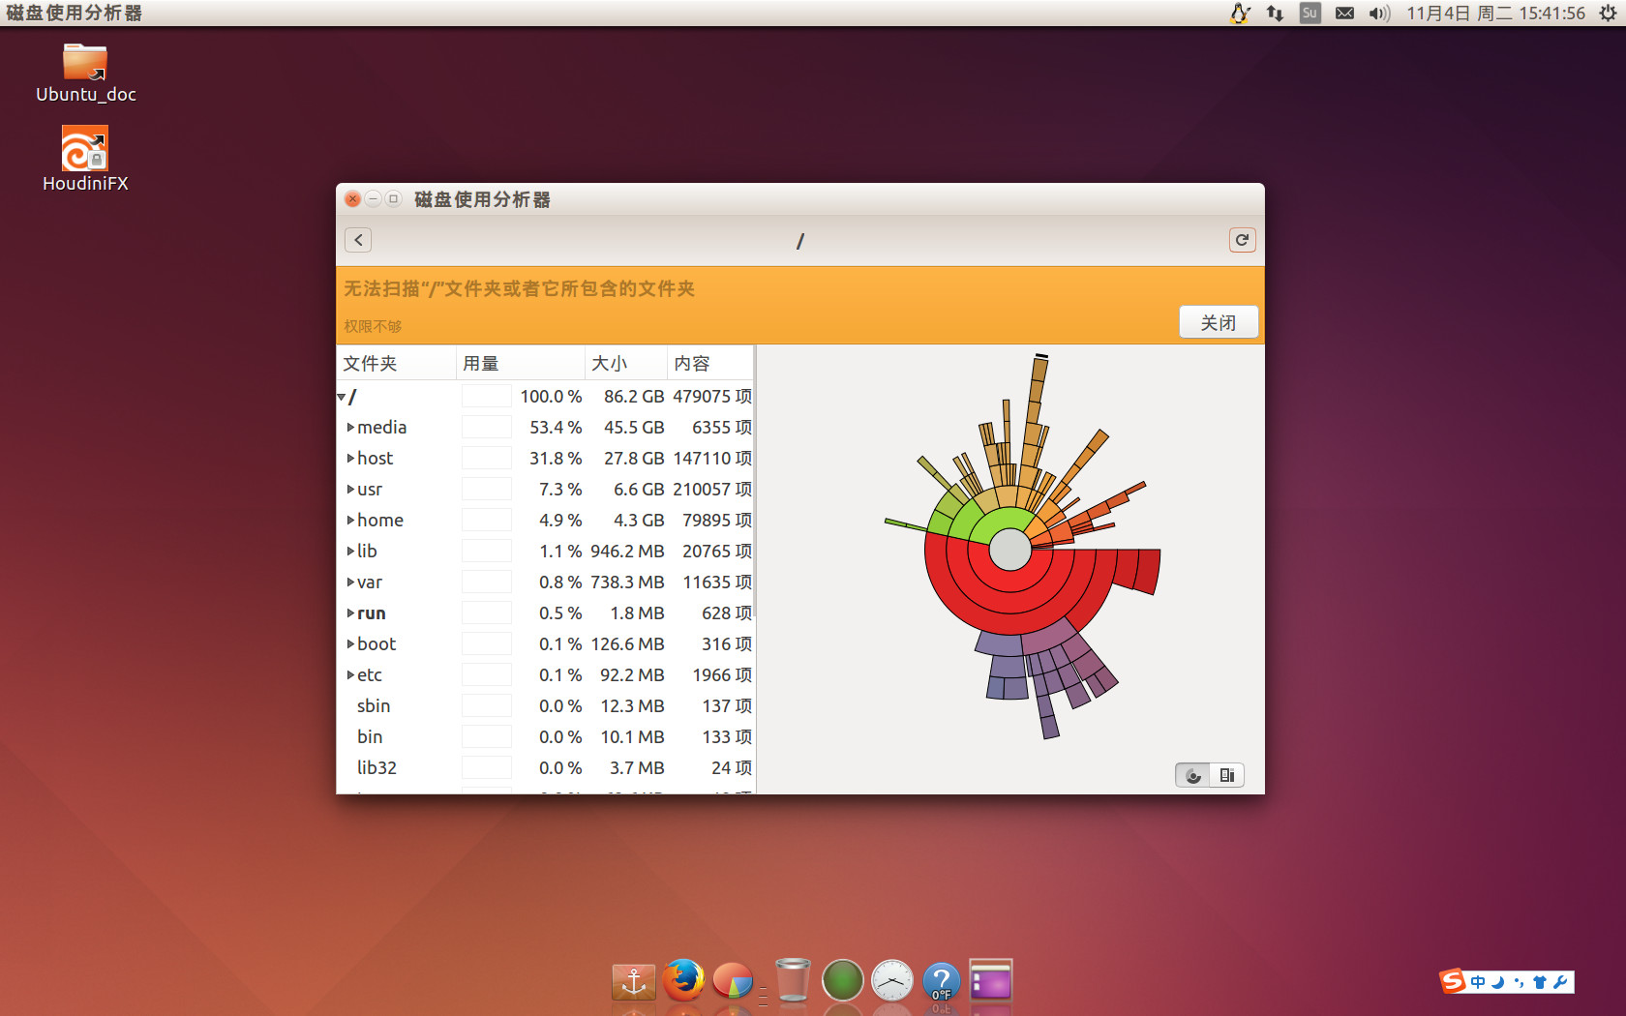Viewport: 1626px width, 1016px height.
Task: Expand the lib folder
Action: point(350,552)
